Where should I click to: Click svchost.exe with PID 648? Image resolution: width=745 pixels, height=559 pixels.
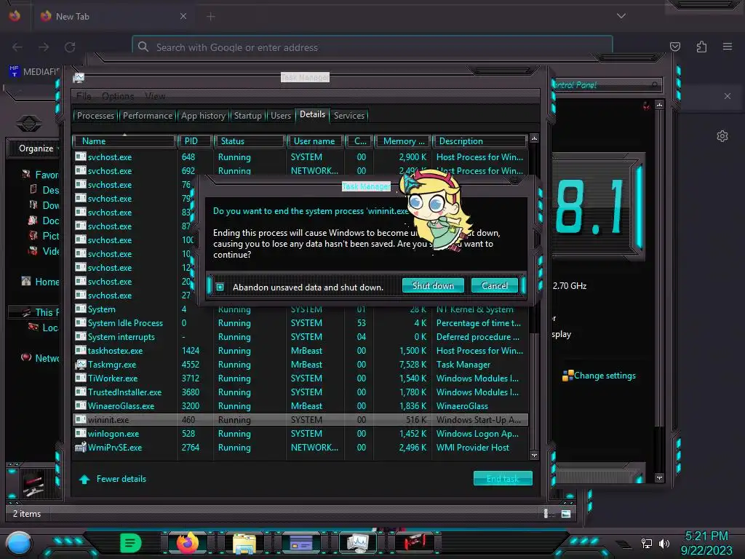coord(300,157)
